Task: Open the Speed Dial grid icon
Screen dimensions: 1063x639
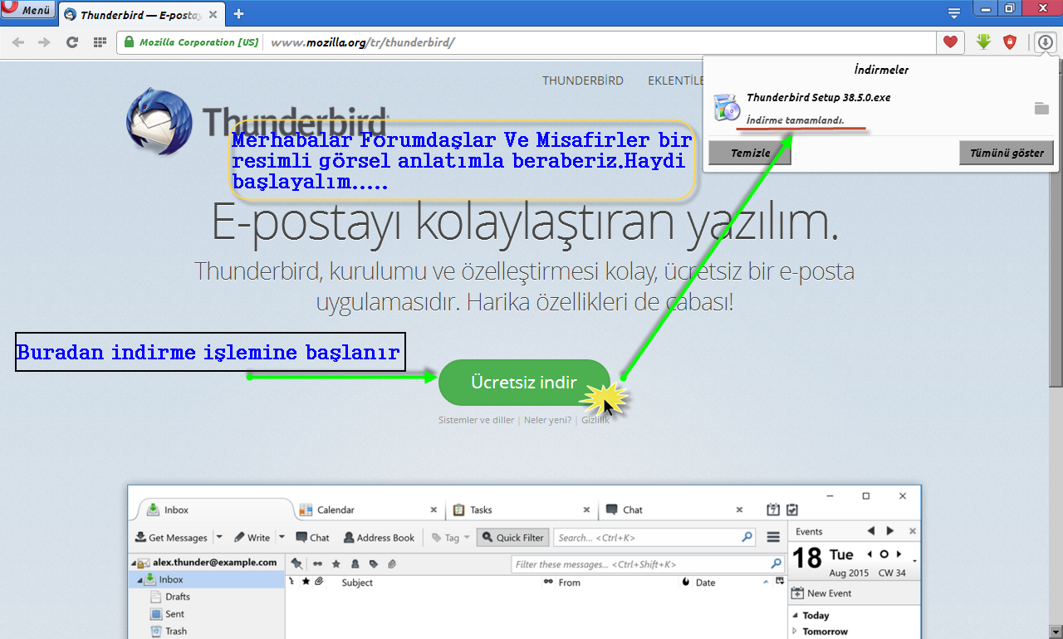Action: coord(100,42)
